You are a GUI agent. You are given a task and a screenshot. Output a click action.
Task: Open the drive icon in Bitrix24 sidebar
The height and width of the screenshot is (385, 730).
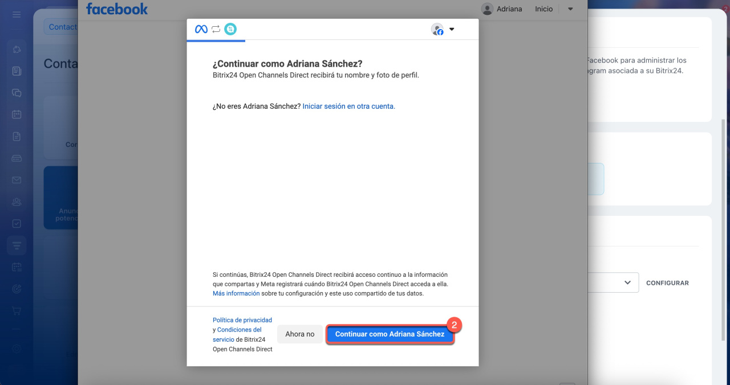pyautogui.click(x=17, y=158)
